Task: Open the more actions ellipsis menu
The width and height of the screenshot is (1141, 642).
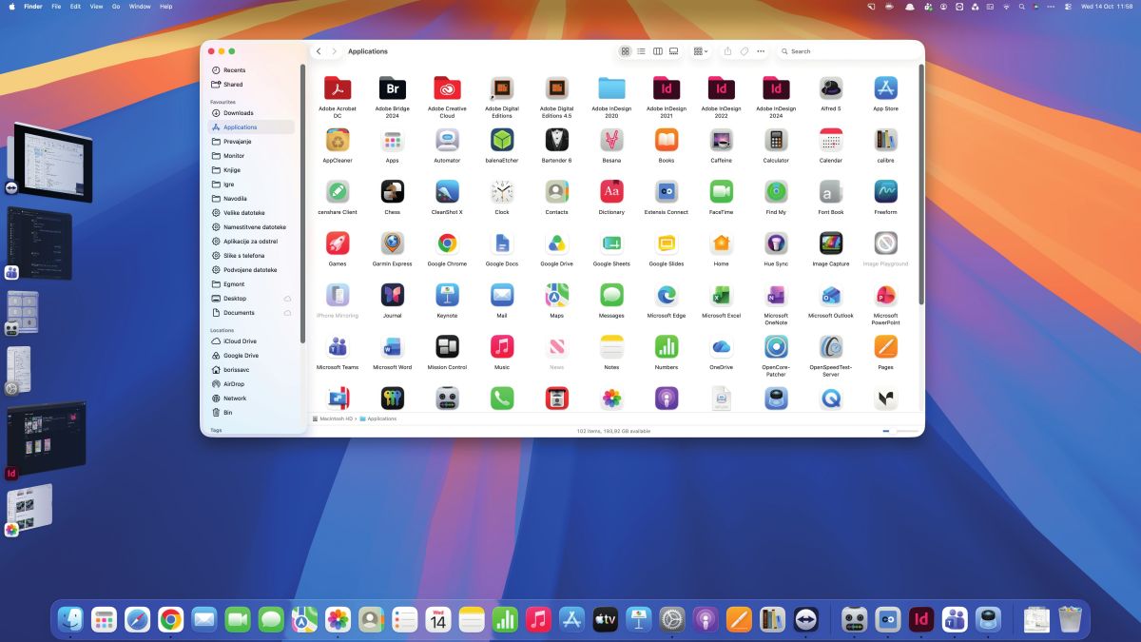Action: [761, 51]
